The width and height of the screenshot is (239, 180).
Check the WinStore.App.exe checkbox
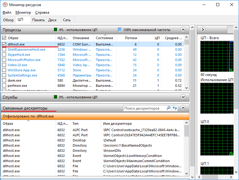point(4,70)
